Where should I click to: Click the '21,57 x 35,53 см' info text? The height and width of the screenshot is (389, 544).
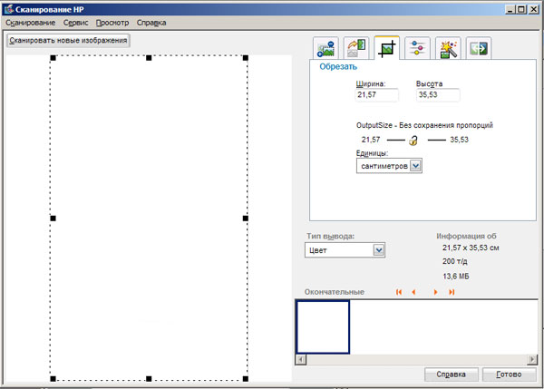coord(471,248)
